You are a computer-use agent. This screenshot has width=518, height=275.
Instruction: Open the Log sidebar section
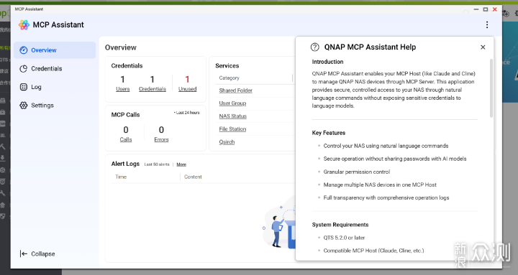(x=55, y=87)
